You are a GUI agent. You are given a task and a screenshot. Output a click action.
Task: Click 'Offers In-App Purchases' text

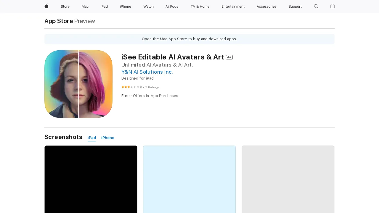pyautogui.click(x=155, y=96)
